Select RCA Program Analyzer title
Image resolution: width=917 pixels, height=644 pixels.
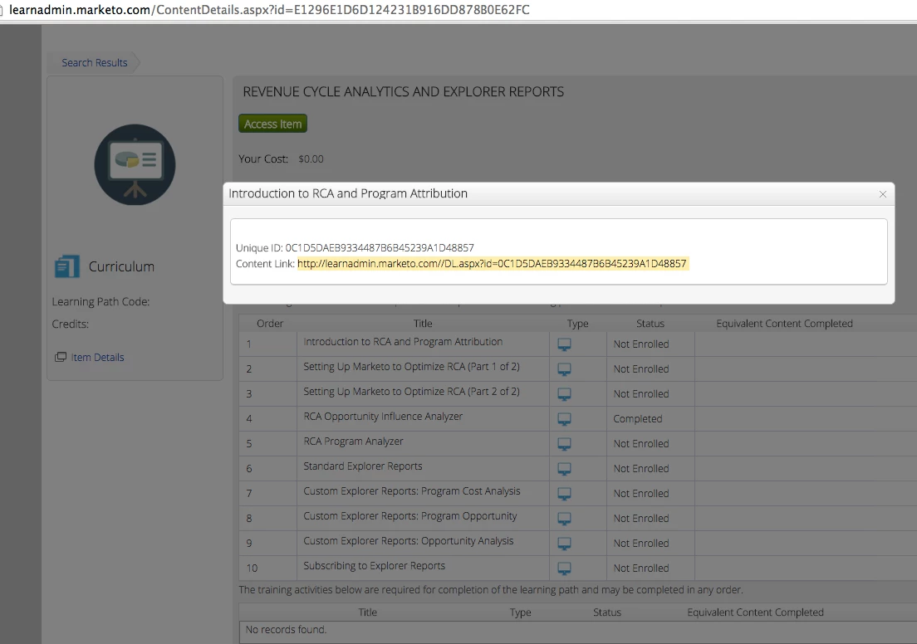tap(353, 442)
